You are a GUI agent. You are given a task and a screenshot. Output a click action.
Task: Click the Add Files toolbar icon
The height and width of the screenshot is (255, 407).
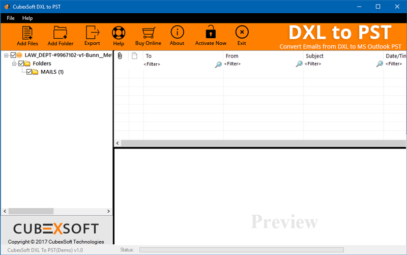27,33
